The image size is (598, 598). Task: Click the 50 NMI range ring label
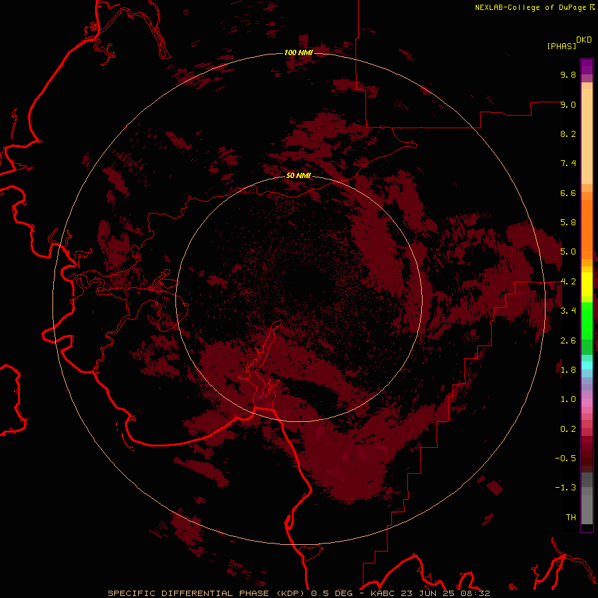pos(298,176)
